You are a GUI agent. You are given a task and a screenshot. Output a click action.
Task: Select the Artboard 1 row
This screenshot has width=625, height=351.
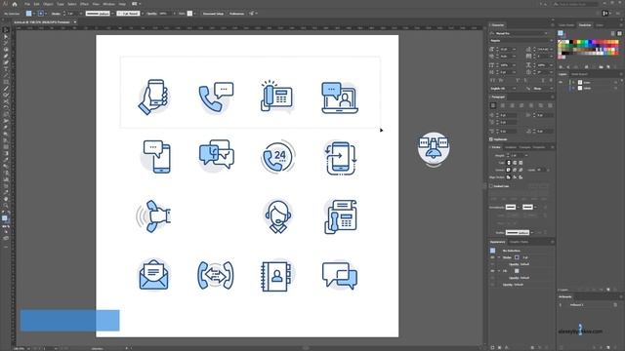click(589, 305)
